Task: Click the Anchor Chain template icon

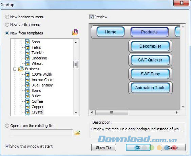Action: click(27, 80)
